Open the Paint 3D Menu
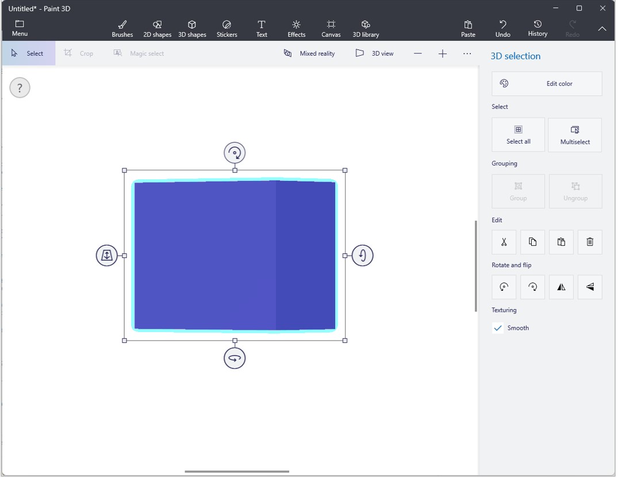 [x=19, y=27]
